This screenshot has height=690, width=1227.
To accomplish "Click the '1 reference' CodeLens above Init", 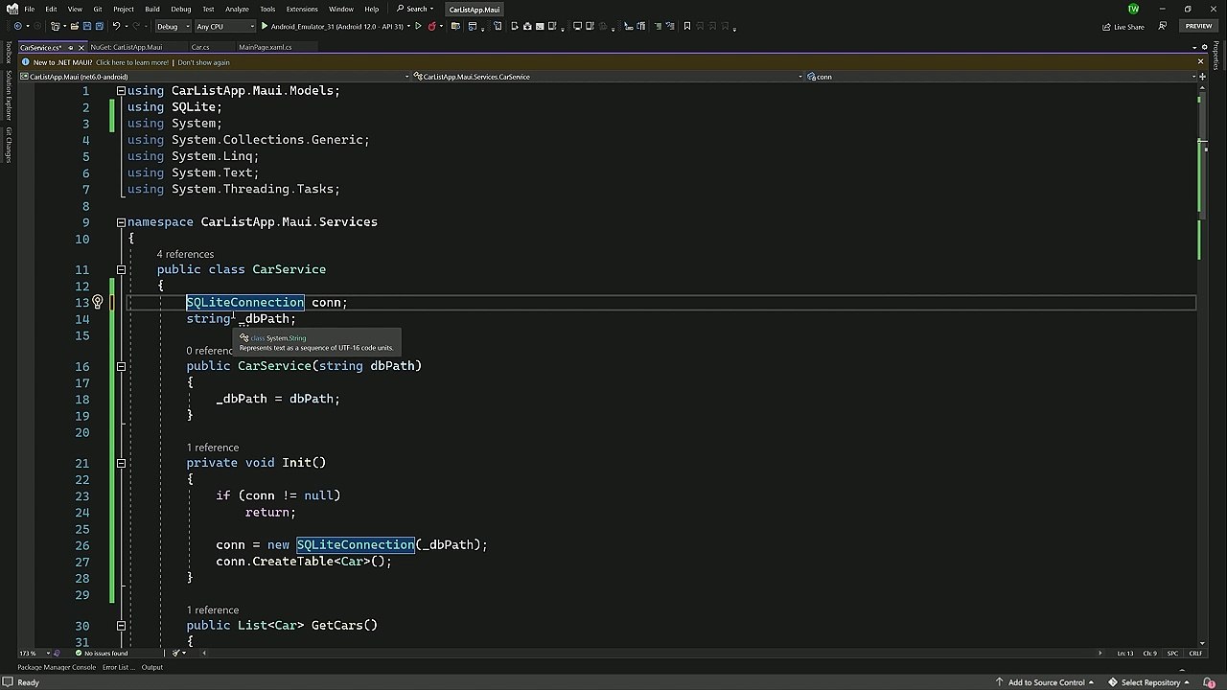I will 213,448.
